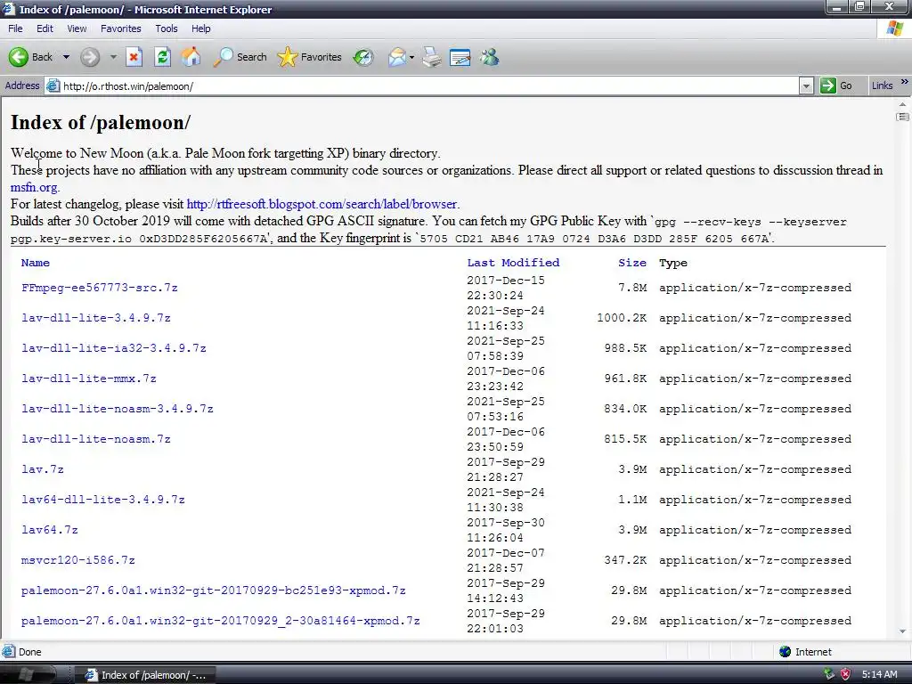This screenshot has height=684, width=912.
Task: Go to the Home page icon
Action: point(191,57)
